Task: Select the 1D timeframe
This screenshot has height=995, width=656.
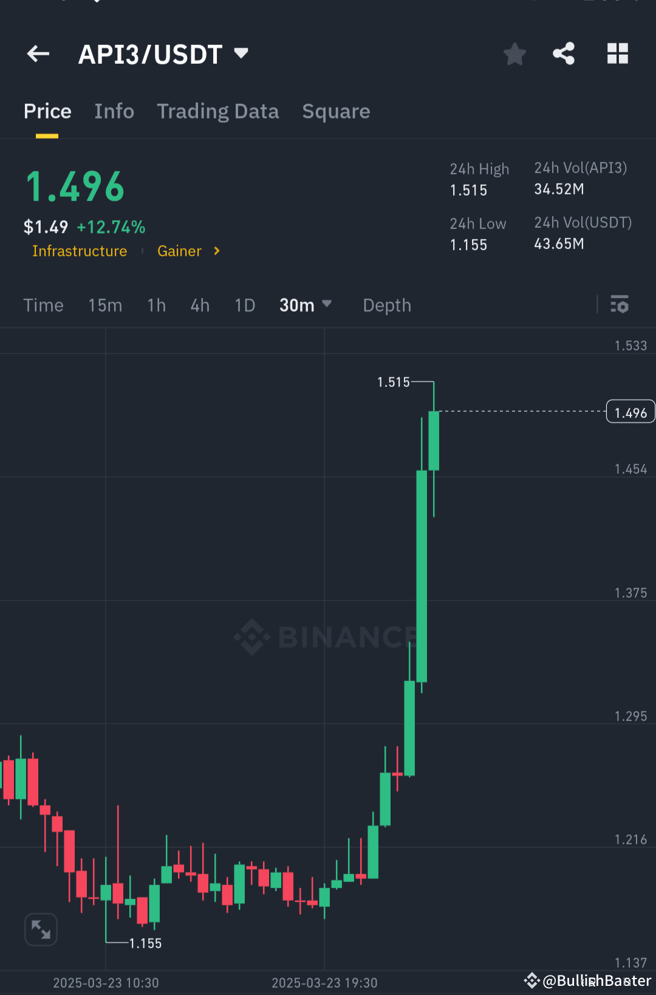Action: click(x=244, y=305)
